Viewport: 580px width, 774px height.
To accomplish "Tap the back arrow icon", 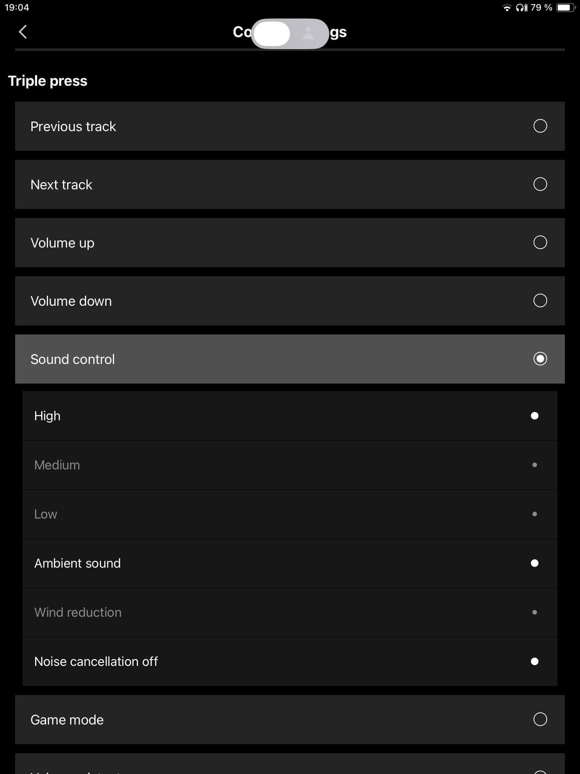I will [x=23, y=32].
